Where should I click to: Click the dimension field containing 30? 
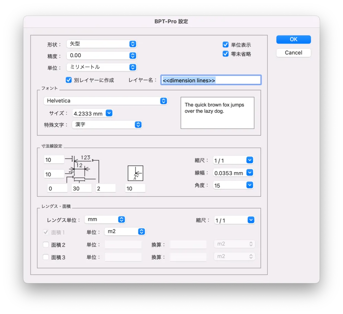point(81,189)
